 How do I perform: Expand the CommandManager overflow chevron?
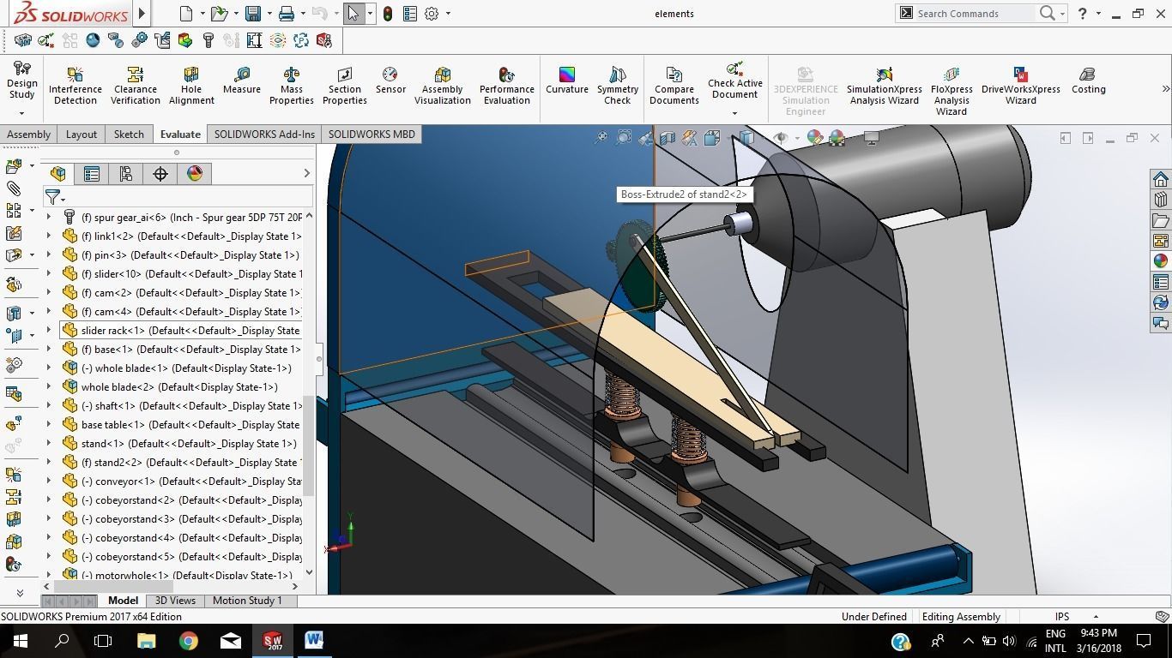coord(1165,89)
